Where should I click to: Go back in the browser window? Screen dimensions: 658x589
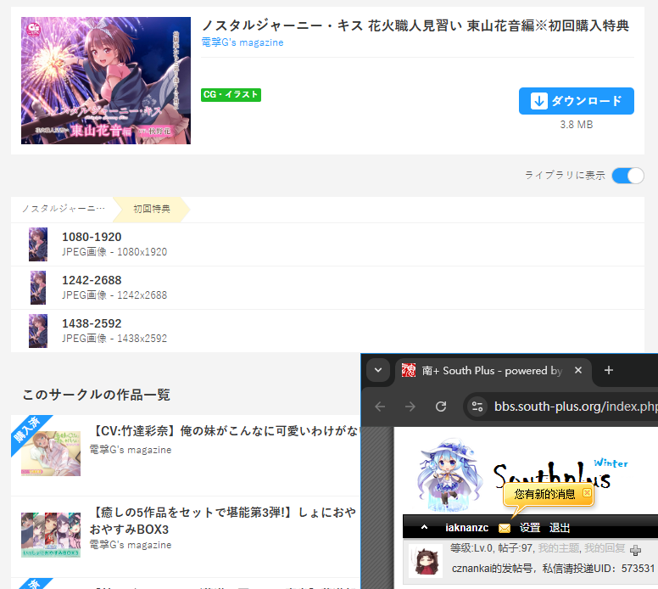pyautogui.click(x=380, y=407)
